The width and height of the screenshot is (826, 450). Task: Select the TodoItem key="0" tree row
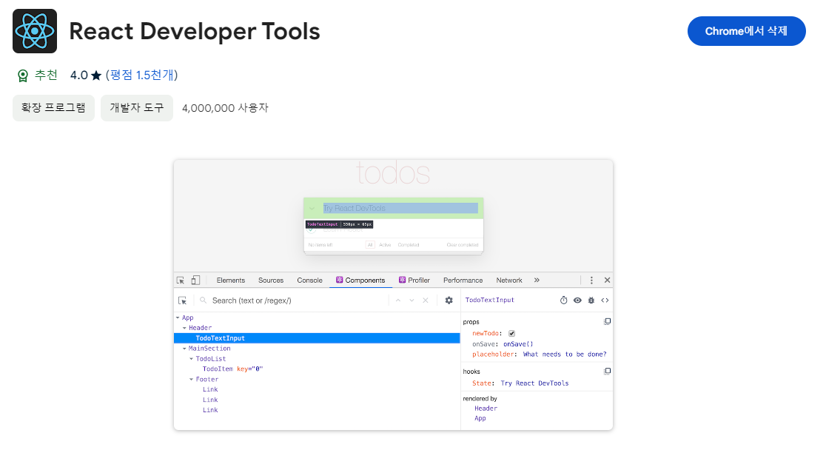(x=233, y=369)
